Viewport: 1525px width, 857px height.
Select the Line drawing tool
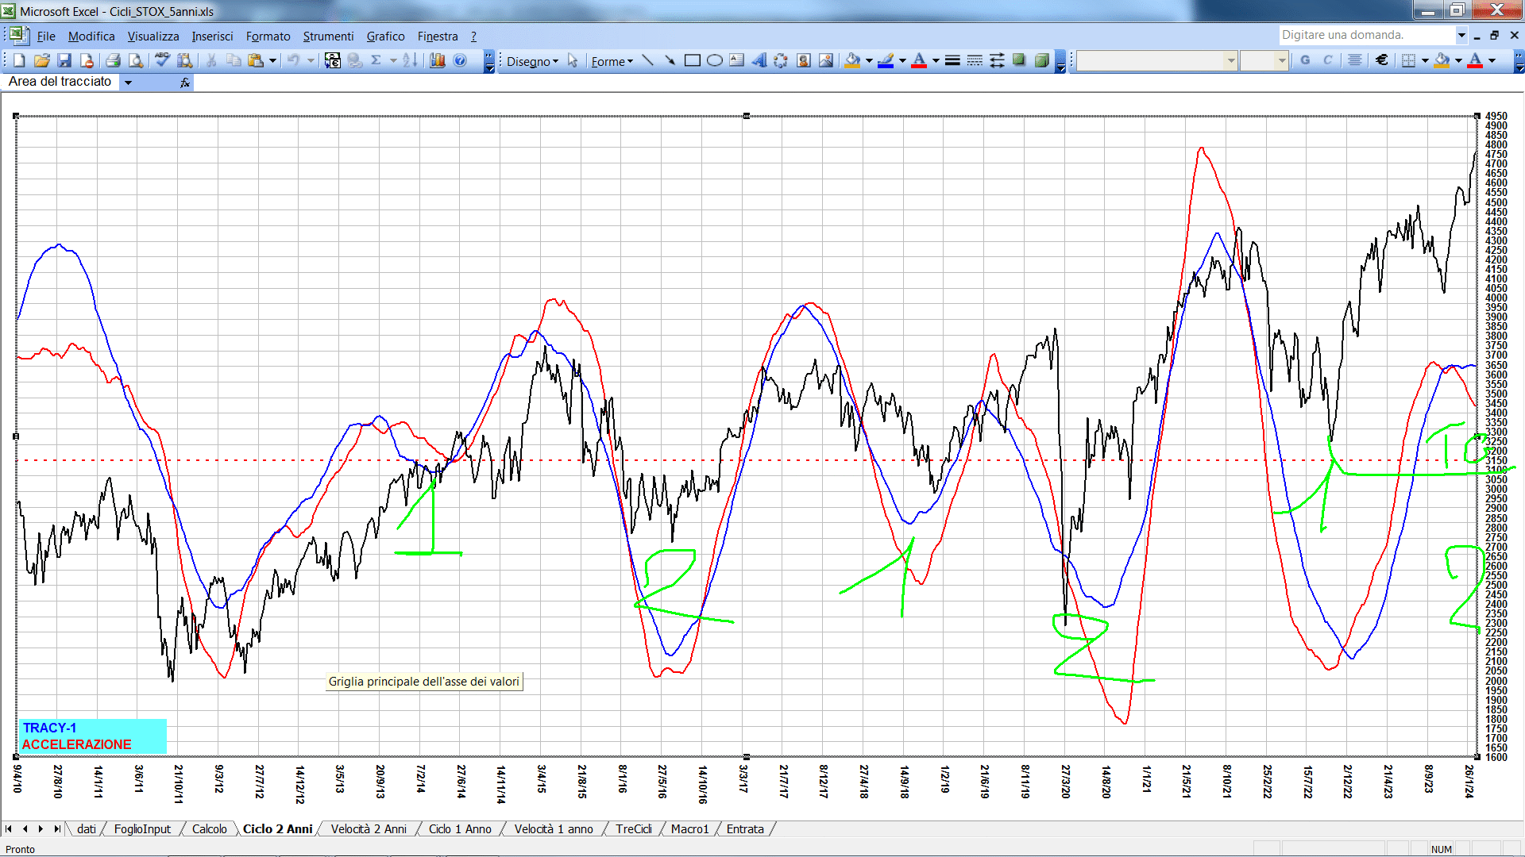(x=648, y=60)
